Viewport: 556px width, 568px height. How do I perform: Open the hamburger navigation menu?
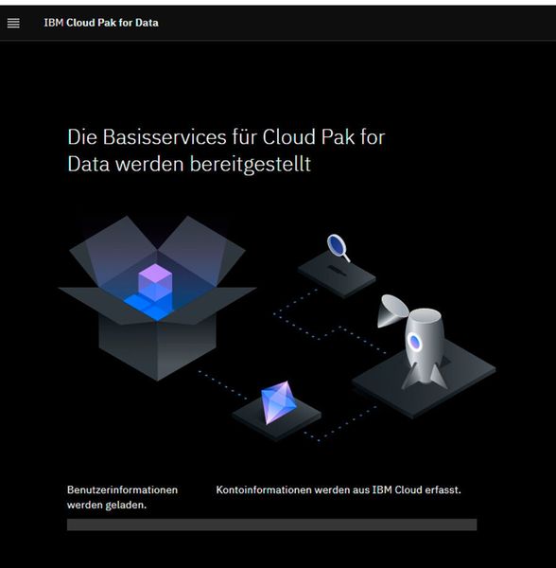(x=13, y=23)
